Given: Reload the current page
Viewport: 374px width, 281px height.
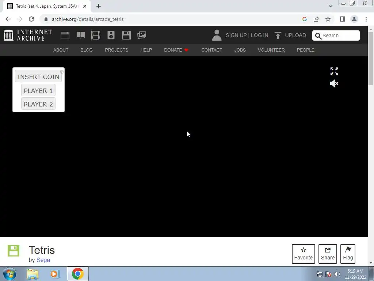Looking at the screenshot, I should click(31, 19).
